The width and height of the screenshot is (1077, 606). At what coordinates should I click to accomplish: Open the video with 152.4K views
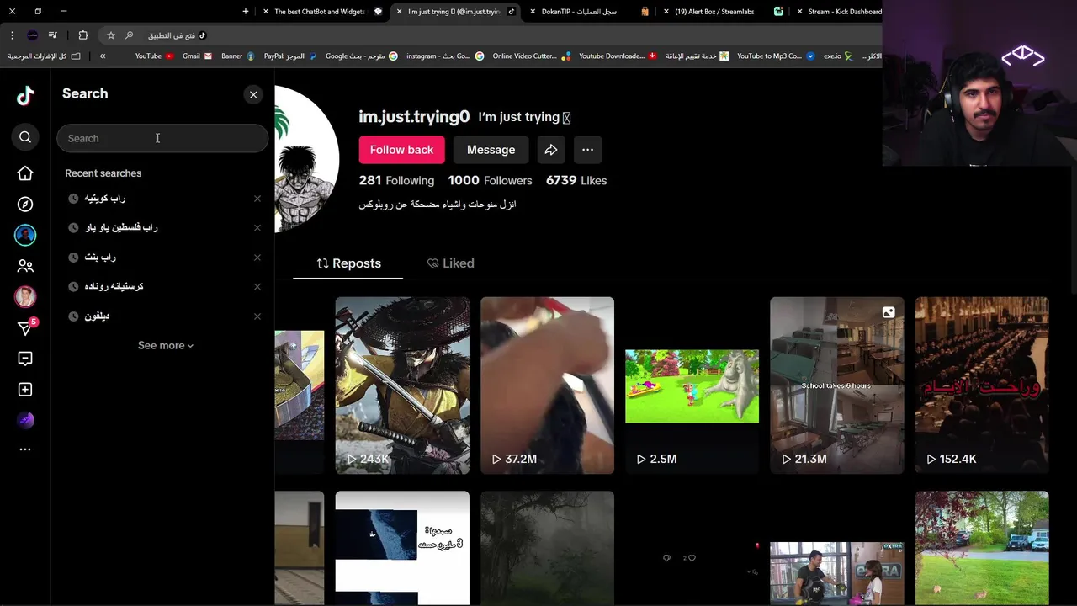point(982,385)
